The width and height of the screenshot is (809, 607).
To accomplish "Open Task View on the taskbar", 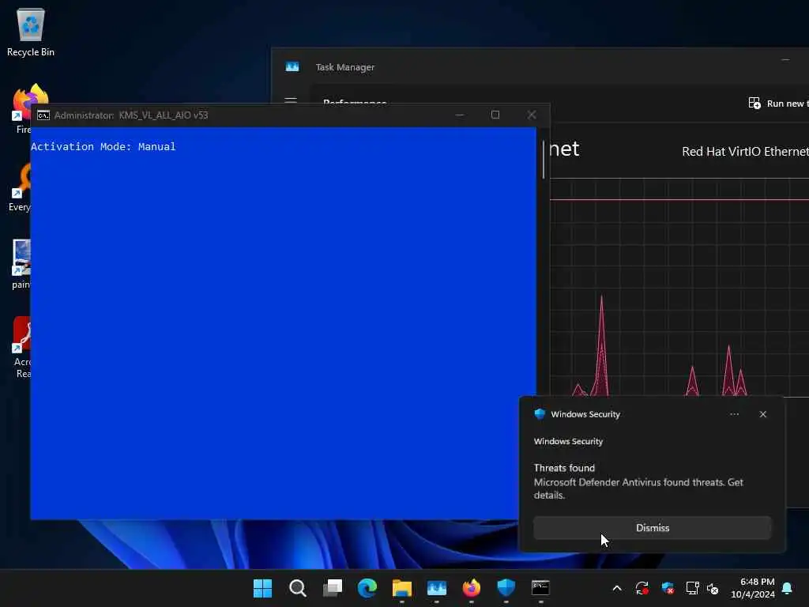I will tap(333, 588).
